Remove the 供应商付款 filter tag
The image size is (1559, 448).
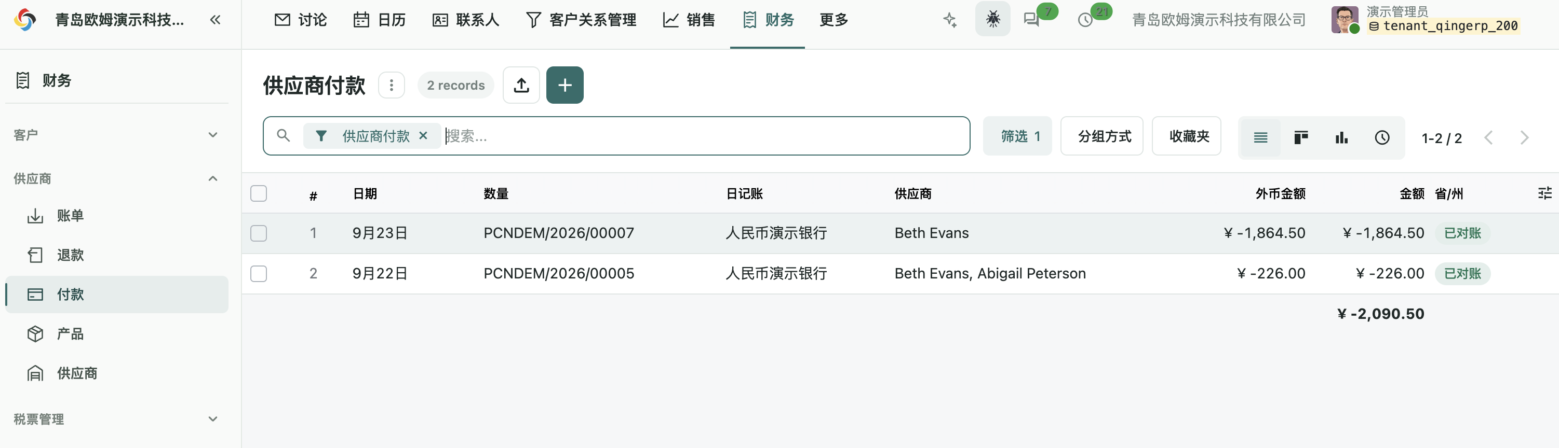point(423,136)
